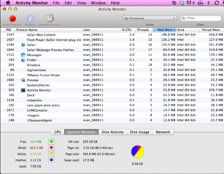Image resolution: width=224 pixels, height=174 pixels.
Task: Sort by the Process Name column header
Action: click(x=49, y=30)
